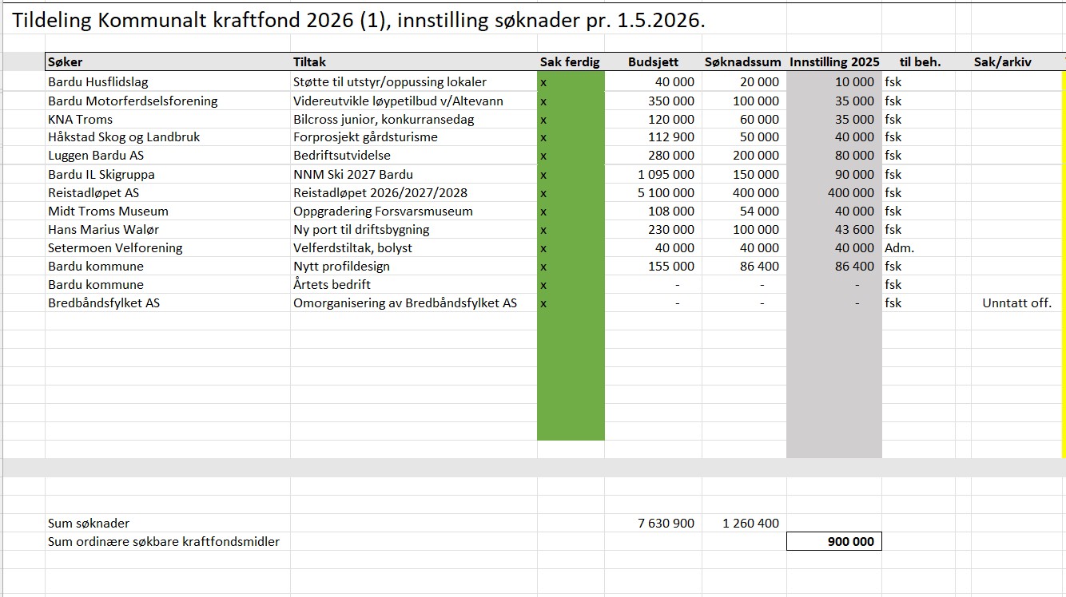Select the 'Budsjett' header cell

coord(653,62)
